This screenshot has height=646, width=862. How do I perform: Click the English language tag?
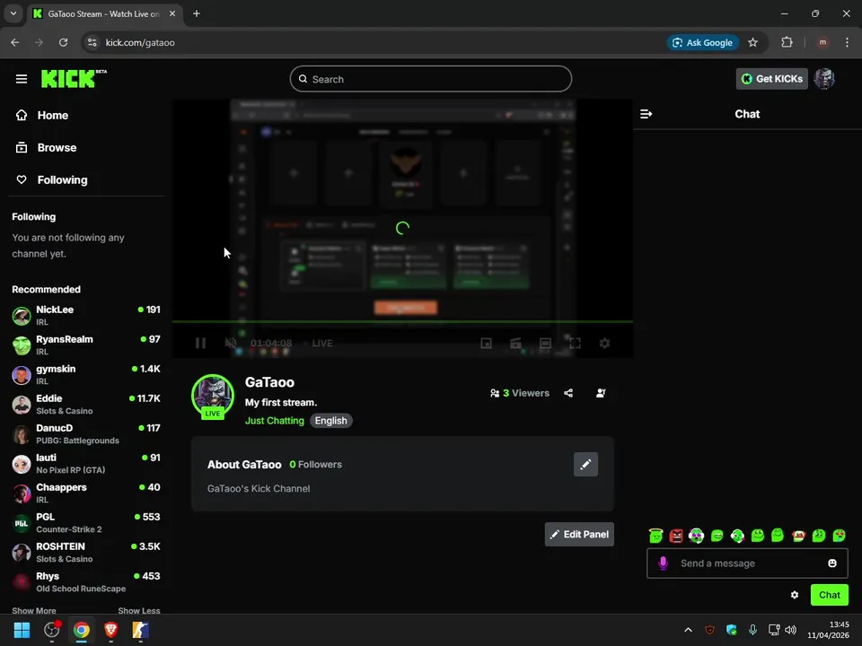pyautogui.click(x=331, y=421)
